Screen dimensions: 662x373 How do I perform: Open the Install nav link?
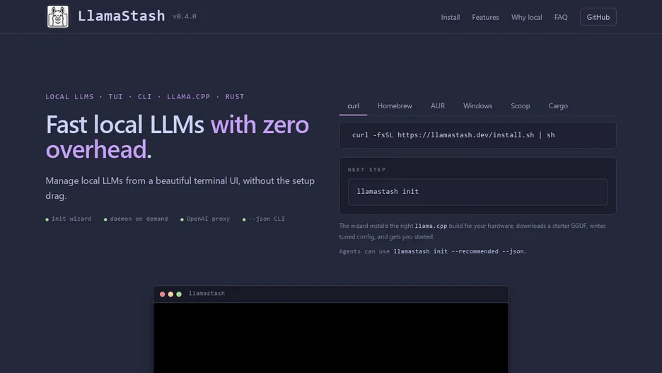coord(450,17)
